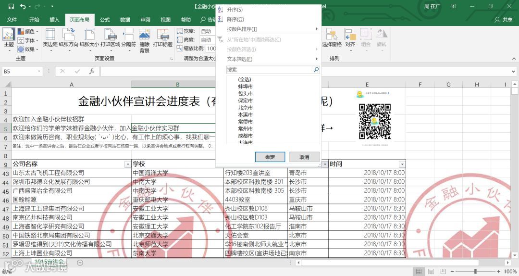The width and height of the screenshot is (519, 276).
Task: Switch to normal view in status bar
Action: (x=419, y=271)
